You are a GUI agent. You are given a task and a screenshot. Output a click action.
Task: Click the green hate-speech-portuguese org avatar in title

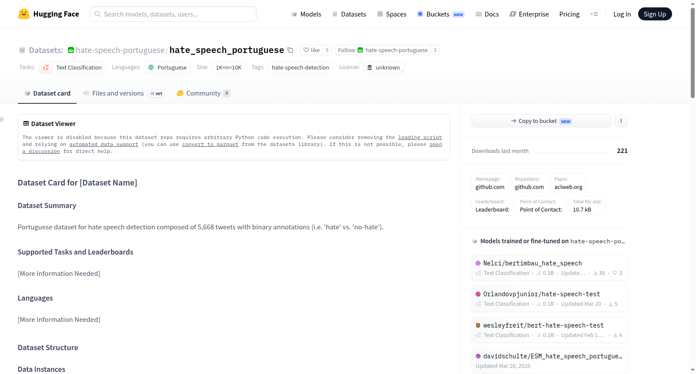pyautogui.click(x=71, y=50)
